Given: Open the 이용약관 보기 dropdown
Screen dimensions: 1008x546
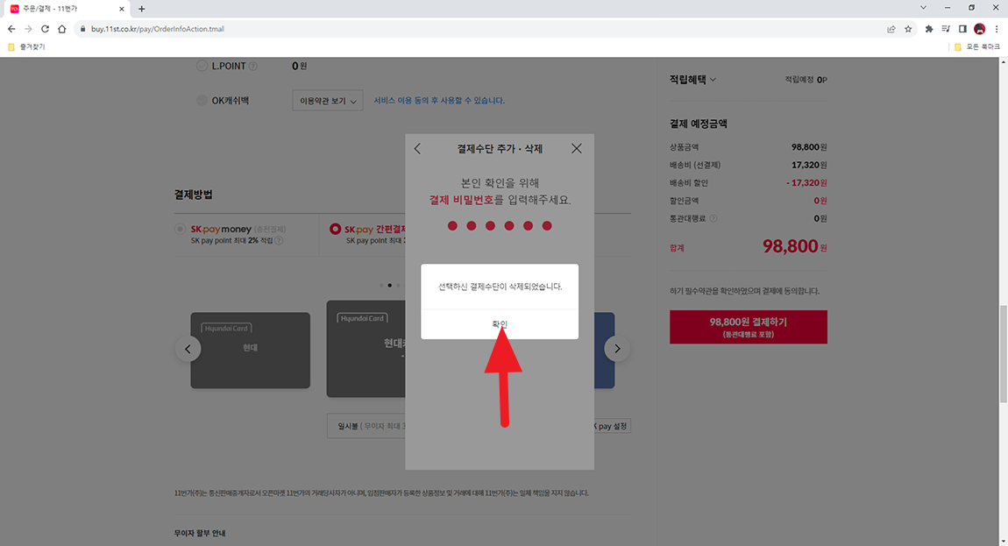Looking at the screenshot, I should 327,100.
